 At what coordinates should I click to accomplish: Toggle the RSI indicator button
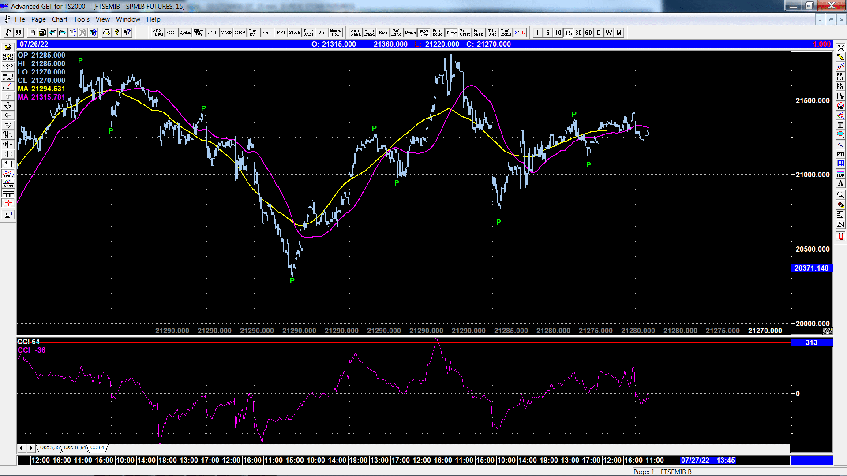tap(281, 33)
